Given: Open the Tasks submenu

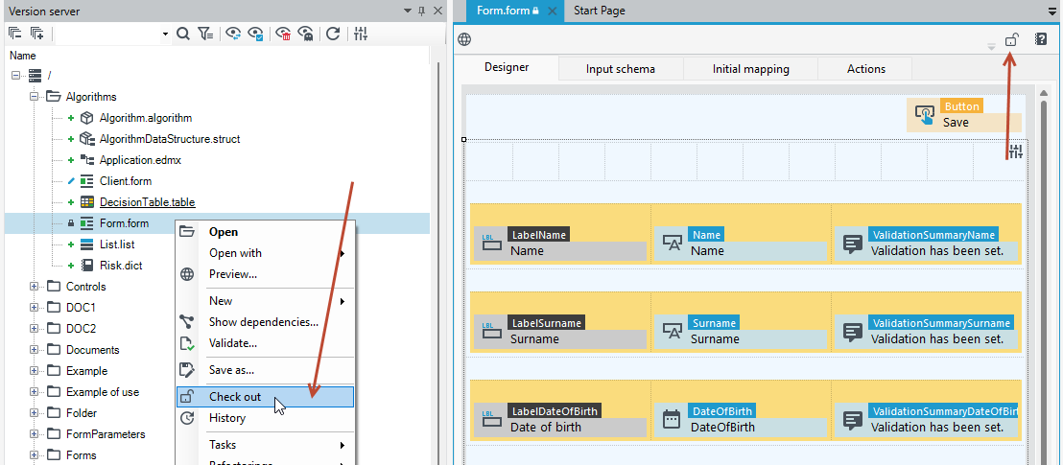Looking at the screenshot, I should click(265, 445).
